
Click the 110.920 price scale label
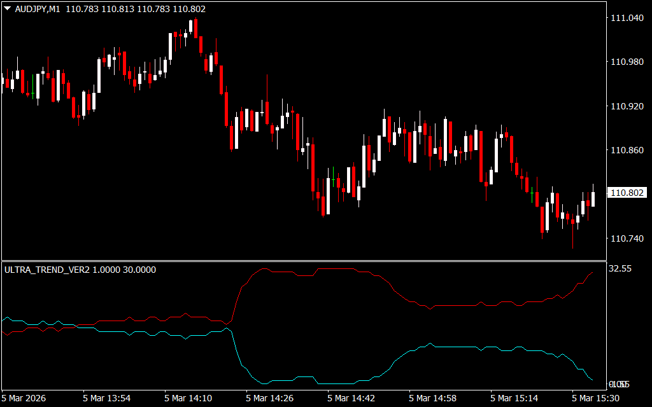click(627, 106)
